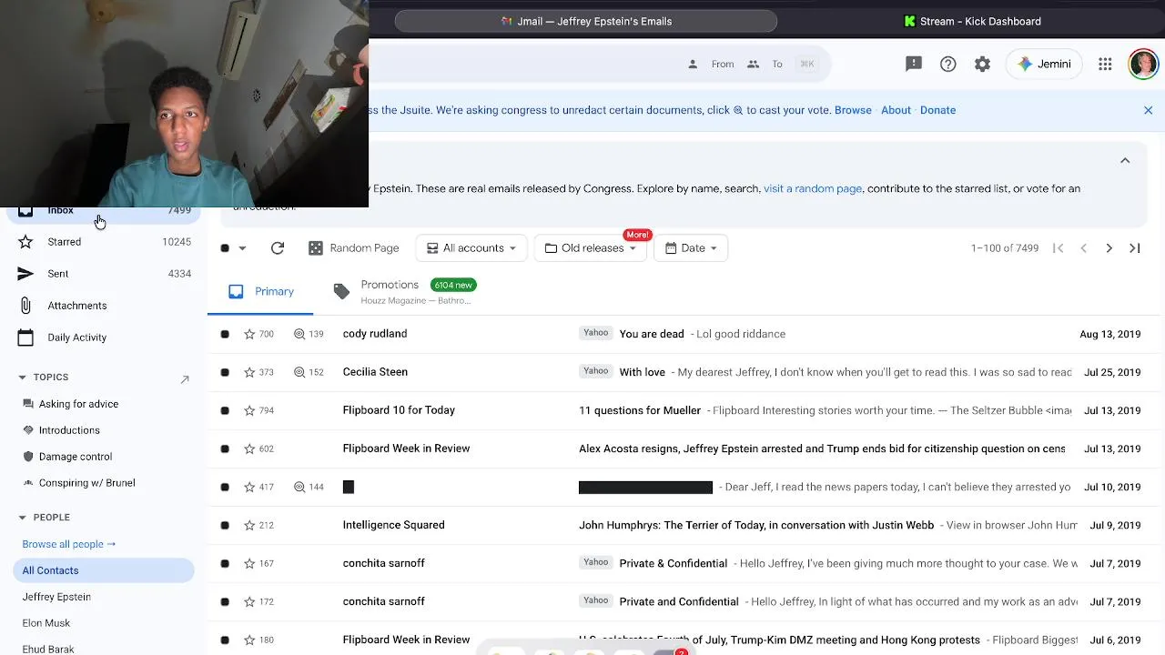The image size is (1165, 655).
Task: Open the Date filter dropdown
Action: tap(691, 247)
